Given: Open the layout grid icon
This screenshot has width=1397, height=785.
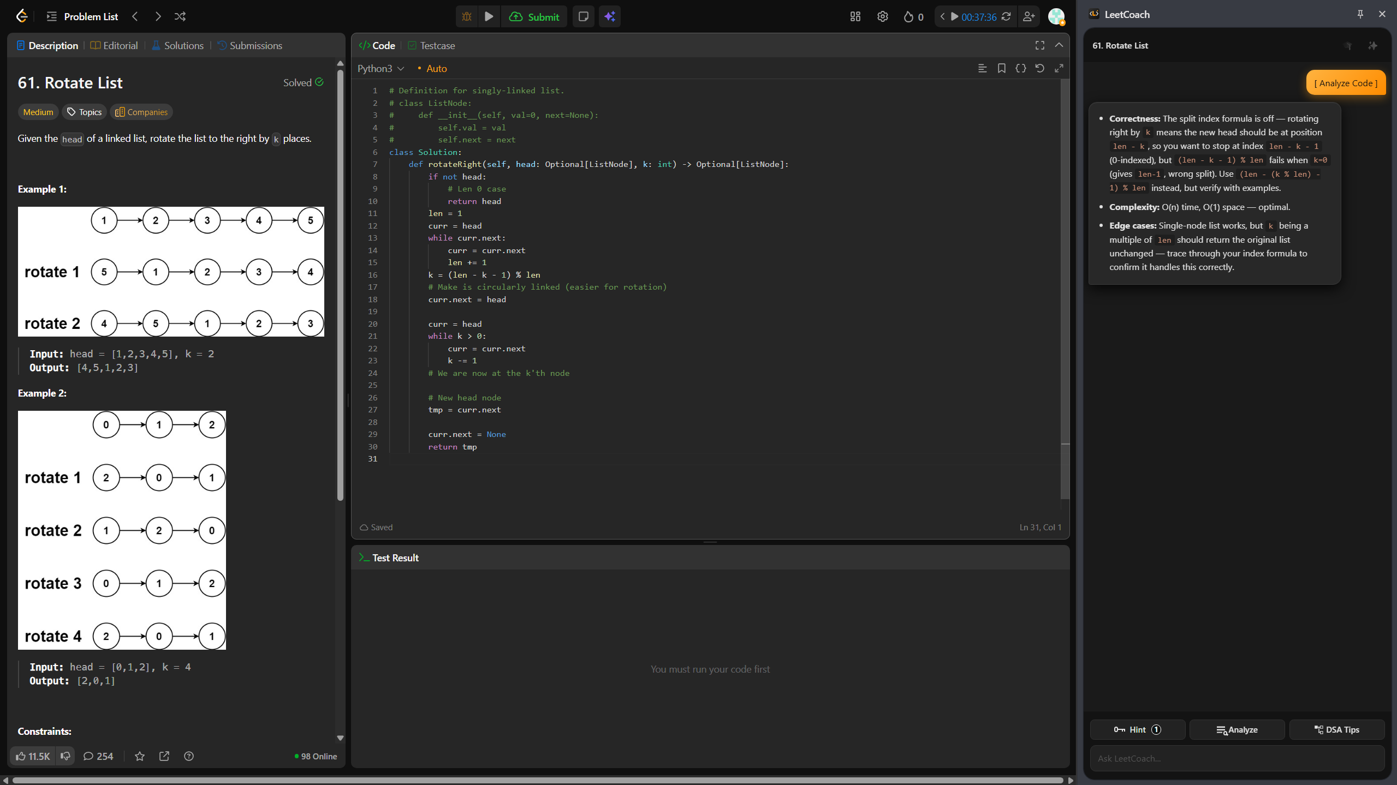Looking at the screenshot, I should click(855, 16).
